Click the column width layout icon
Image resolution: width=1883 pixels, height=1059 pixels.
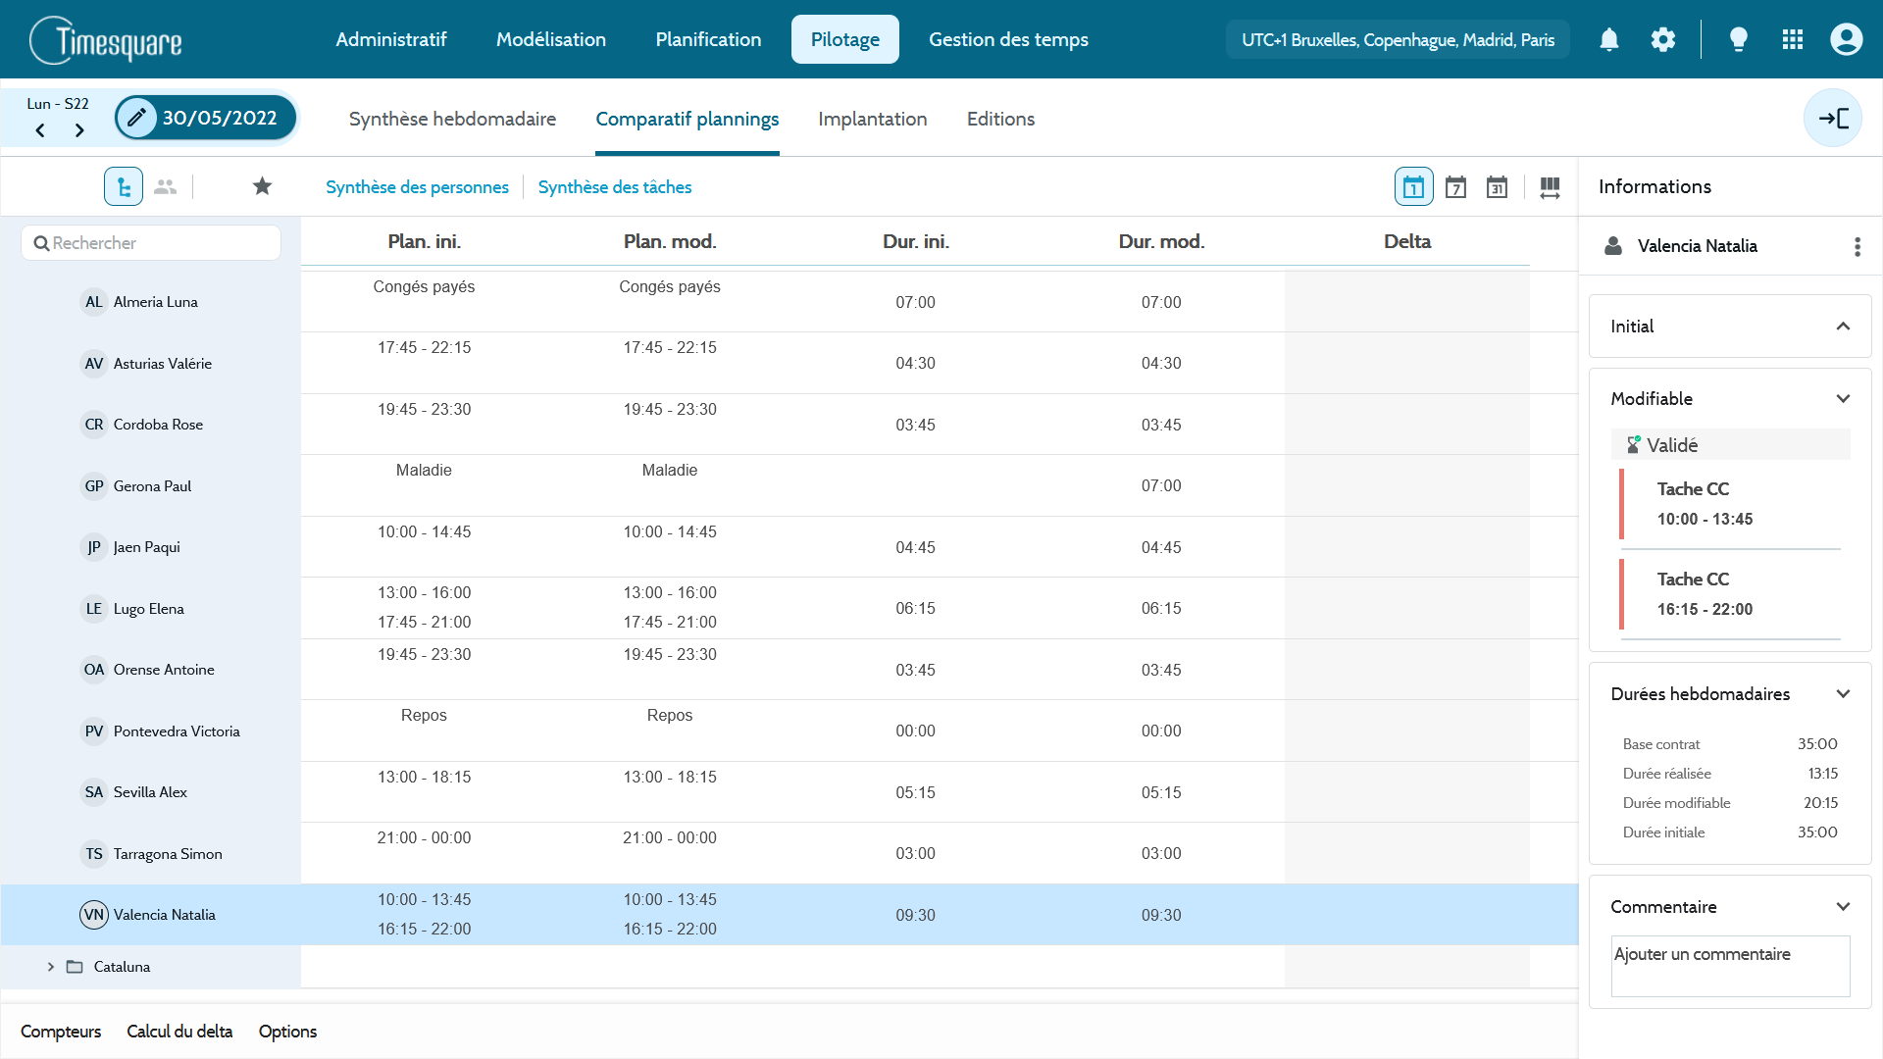[x=1550, y=187]
